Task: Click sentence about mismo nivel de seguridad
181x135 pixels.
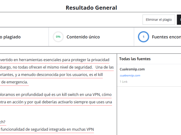Action: [x=46, y=67]
